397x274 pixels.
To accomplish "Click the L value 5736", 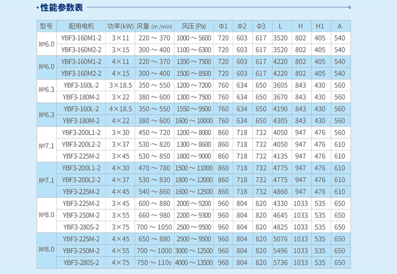I will coord(280,263).
